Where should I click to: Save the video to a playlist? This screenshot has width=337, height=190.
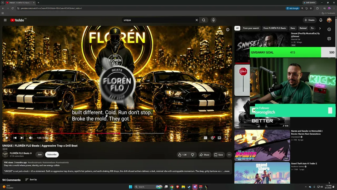point(219,155)
